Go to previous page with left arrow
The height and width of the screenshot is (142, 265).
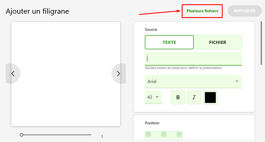(x=13, y=74)
